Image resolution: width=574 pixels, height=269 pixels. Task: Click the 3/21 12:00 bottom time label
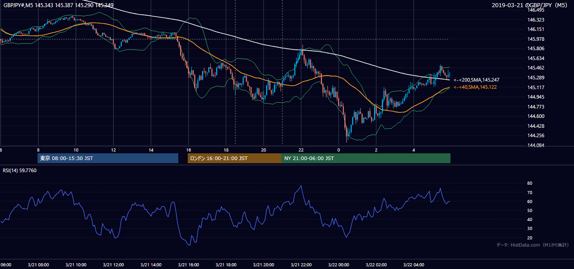pos(113,265)
